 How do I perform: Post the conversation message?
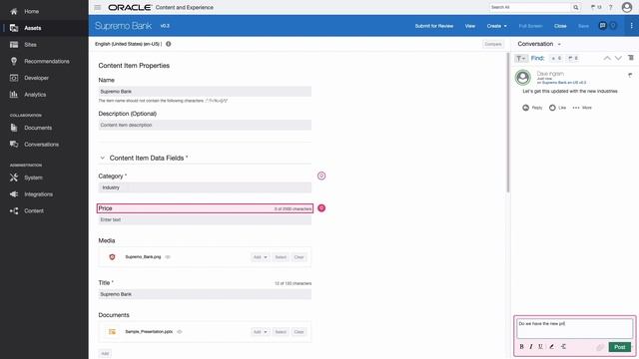[619, 347]
